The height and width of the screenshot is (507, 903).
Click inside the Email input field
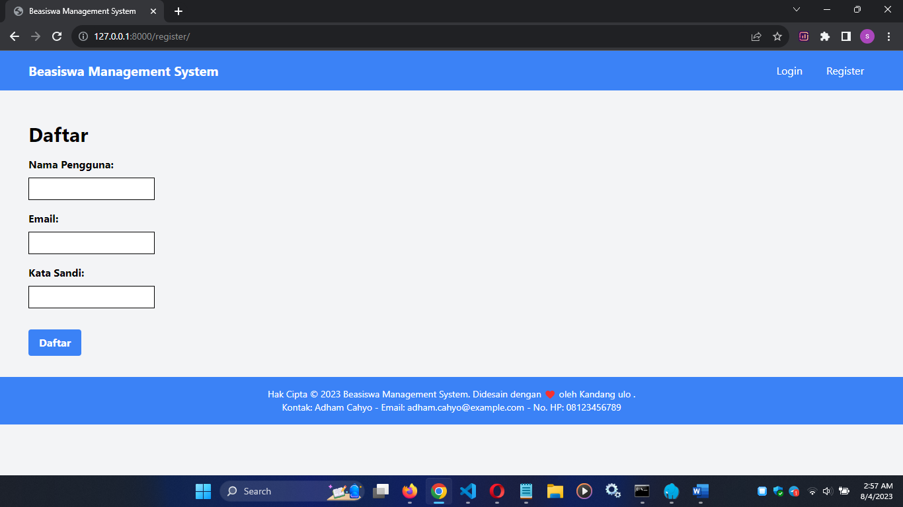[x=91, y=243]
